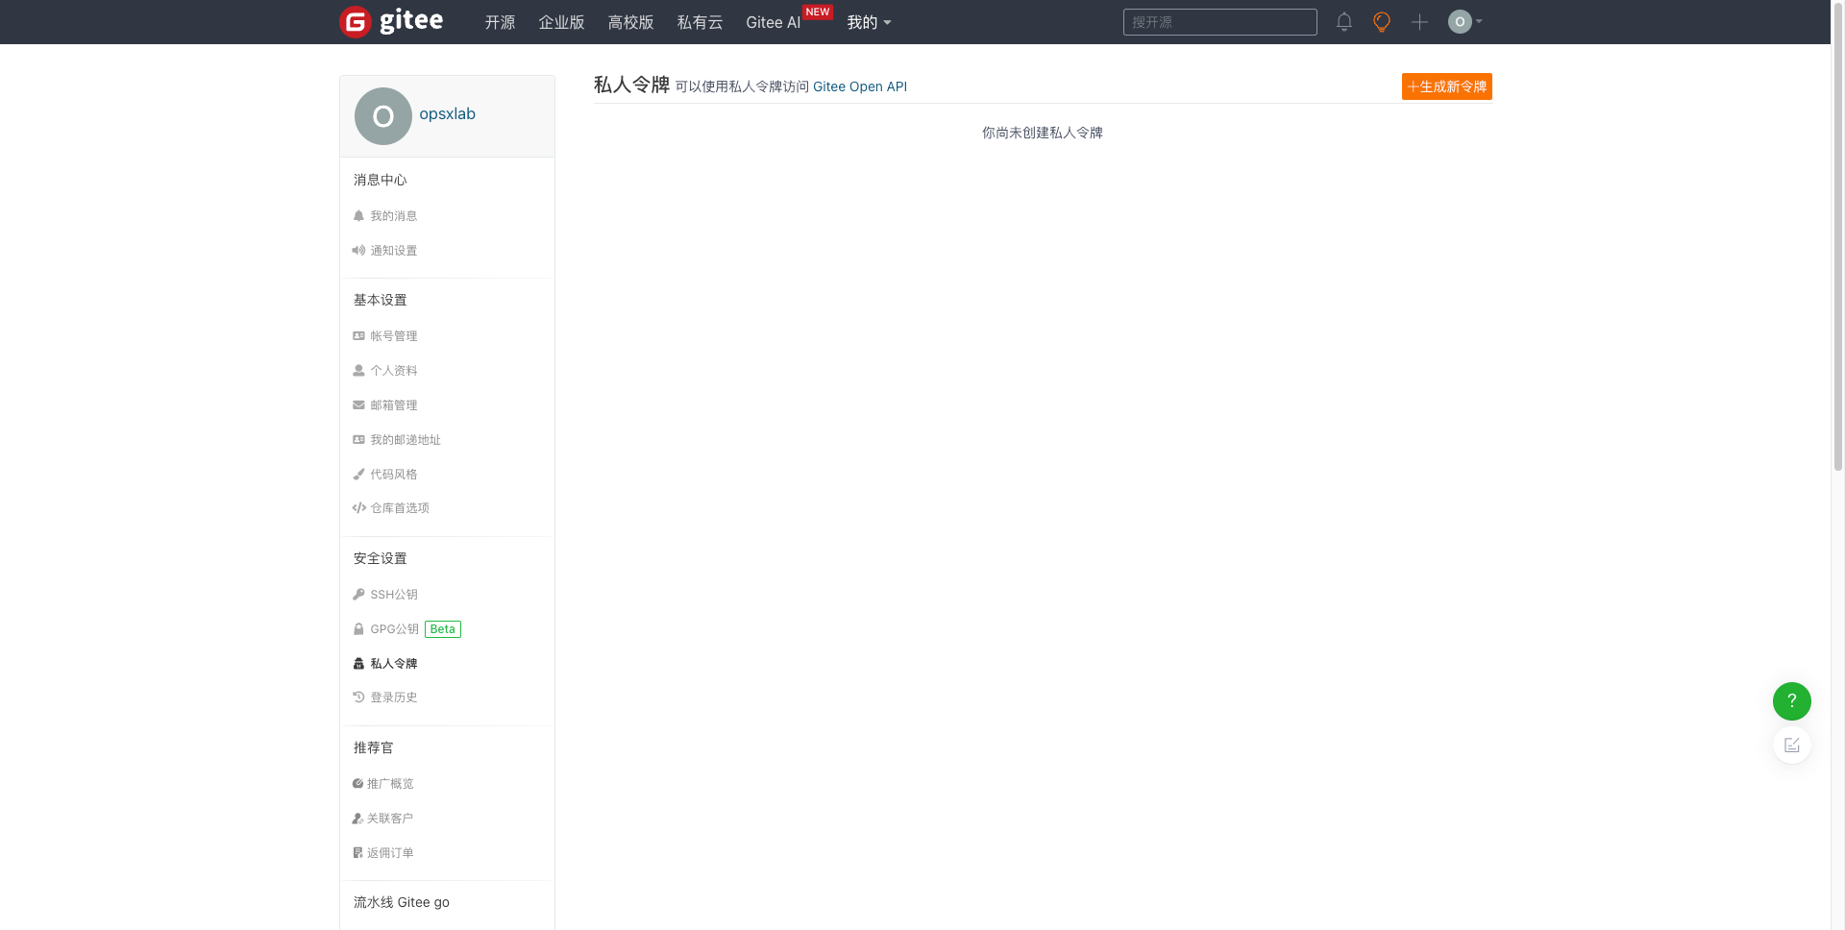Click the address card icon beside 我的邮递地址
1845x930 pixels.
(358, 440)
